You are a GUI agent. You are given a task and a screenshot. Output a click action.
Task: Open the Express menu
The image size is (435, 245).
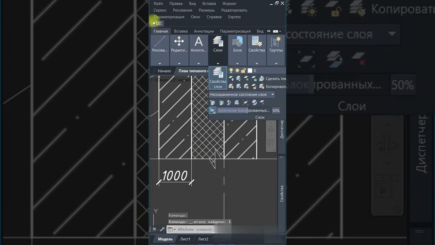tap(234, 17)
